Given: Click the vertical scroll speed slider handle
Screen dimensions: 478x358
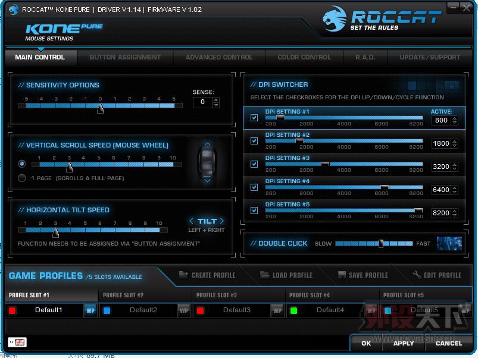Looking at the screenshot, I should 70,167.
